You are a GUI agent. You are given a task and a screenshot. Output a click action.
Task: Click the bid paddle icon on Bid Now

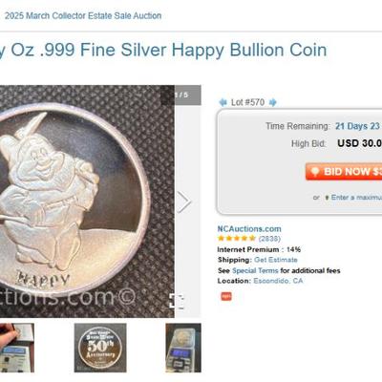[x=315, y=172]
